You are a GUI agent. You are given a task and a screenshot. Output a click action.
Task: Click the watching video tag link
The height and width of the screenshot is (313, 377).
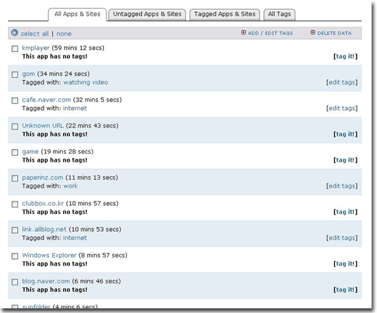coord(85,83)
